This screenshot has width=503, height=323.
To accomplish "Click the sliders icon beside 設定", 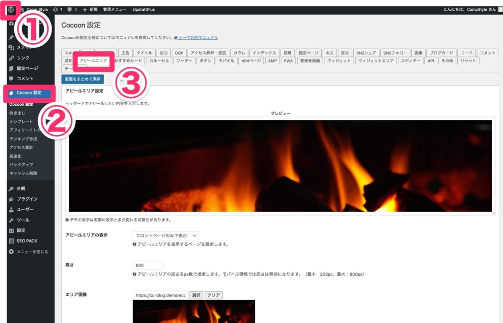I will coord(12,231).
